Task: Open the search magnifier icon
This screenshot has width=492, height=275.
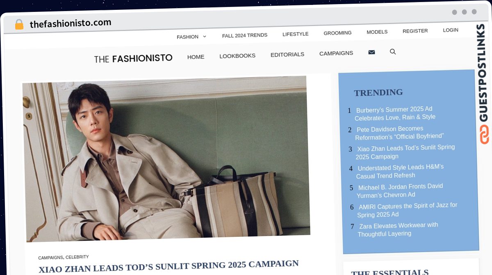Action: [x=393, y=52]
